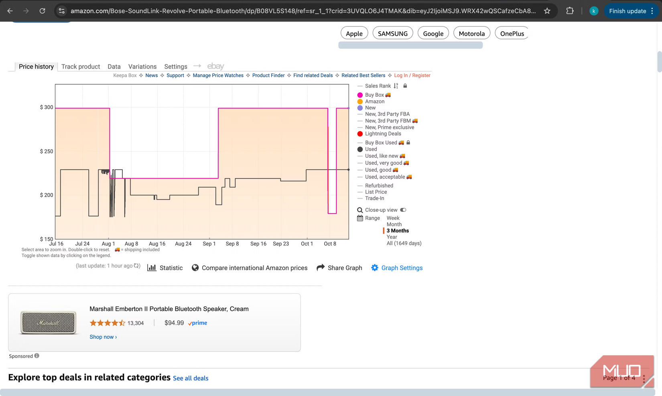Open the browser extensions menu
This screenshot has height=396, width=662.
[570, 11]
